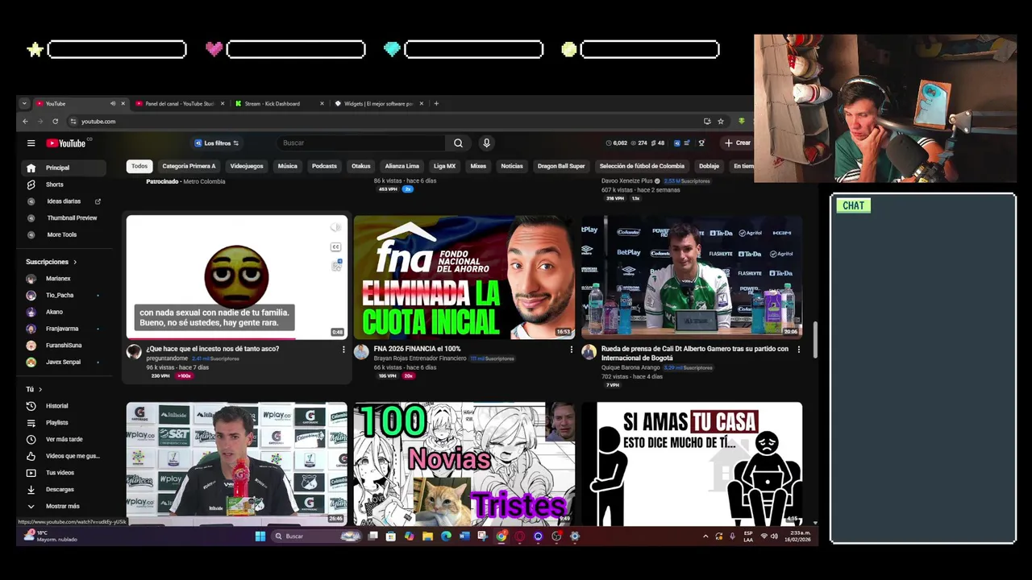
Task: Open Ver más tarde list
Action: click(x=63, y=440)
